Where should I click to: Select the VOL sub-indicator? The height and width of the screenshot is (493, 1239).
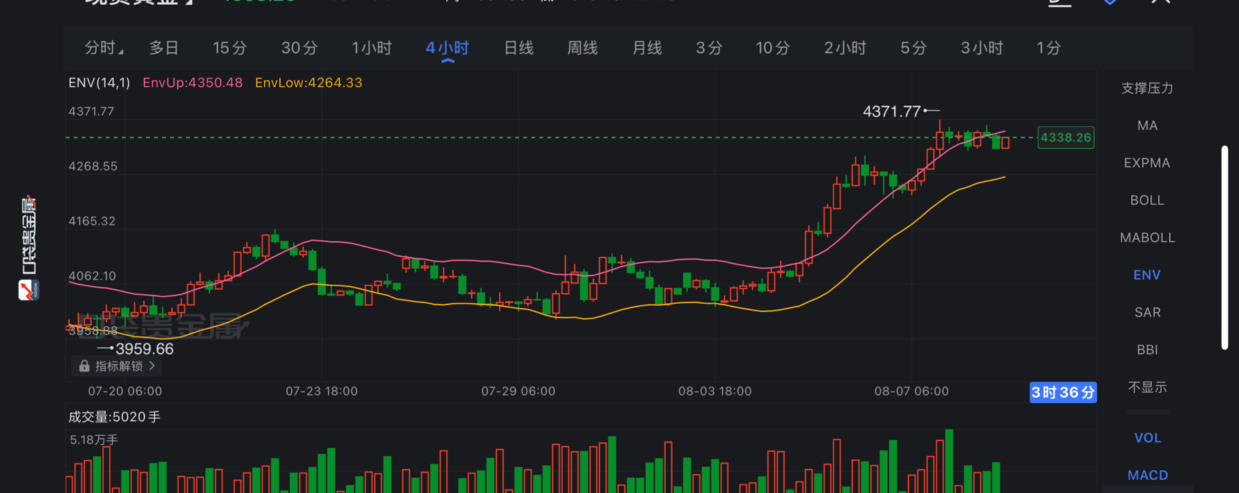pyautogui.click(x=1147, y=438)
